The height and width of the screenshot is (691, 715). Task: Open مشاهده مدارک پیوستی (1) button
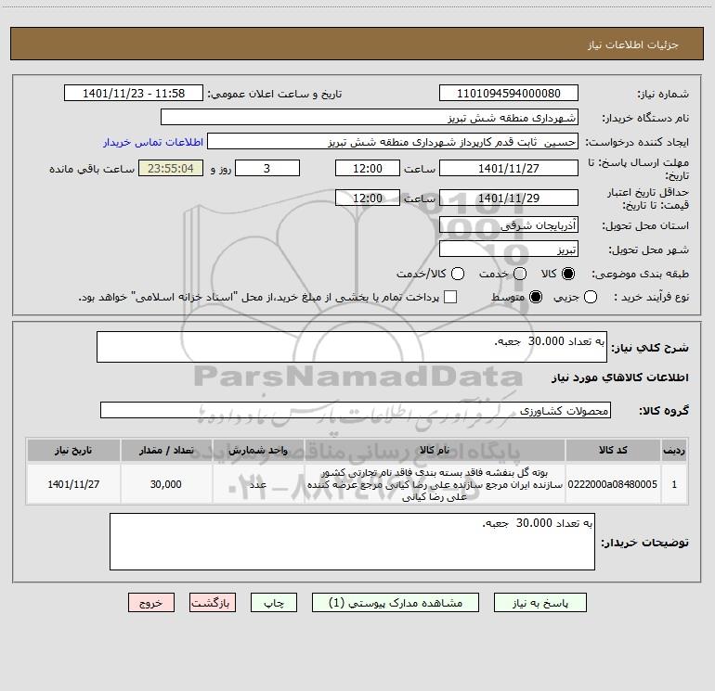tap(396, 603)
